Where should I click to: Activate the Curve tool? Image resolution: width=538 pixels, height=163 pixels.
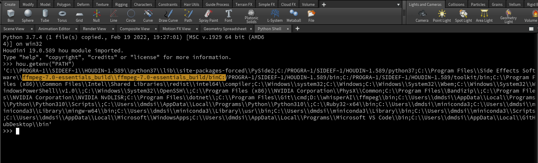tap(148, 16)
